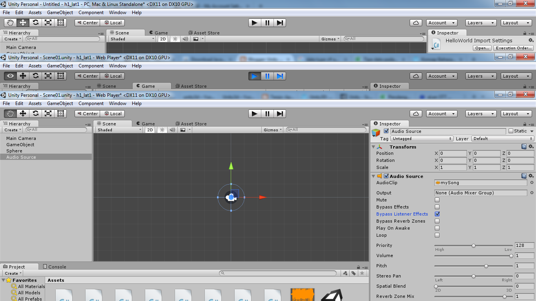Collapse the Transform component section
The image size is (536, 301).
tap(373, 147)
